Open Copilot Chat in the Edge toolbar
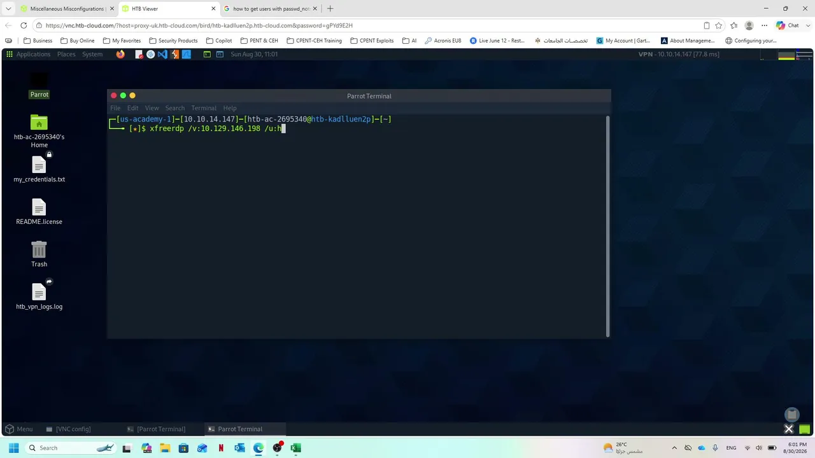The image size is (815, 458). (788, 25)
